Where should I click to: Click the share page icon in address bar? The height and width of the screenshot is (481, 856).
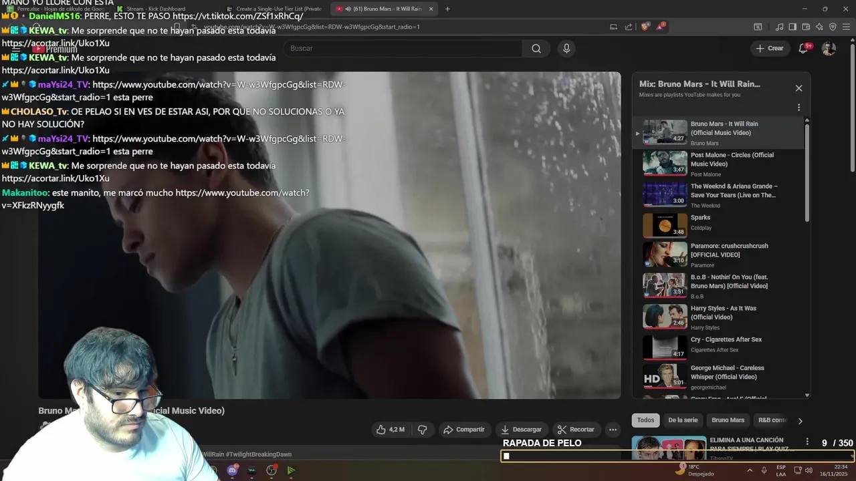(x=629, y=27)
